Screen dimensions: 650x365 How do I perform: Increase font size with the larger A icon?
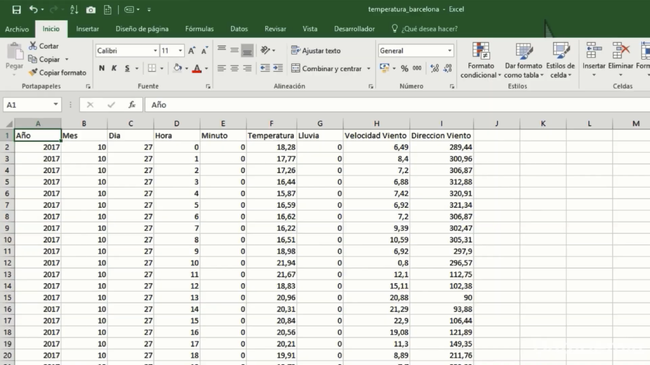click(192, 51)
